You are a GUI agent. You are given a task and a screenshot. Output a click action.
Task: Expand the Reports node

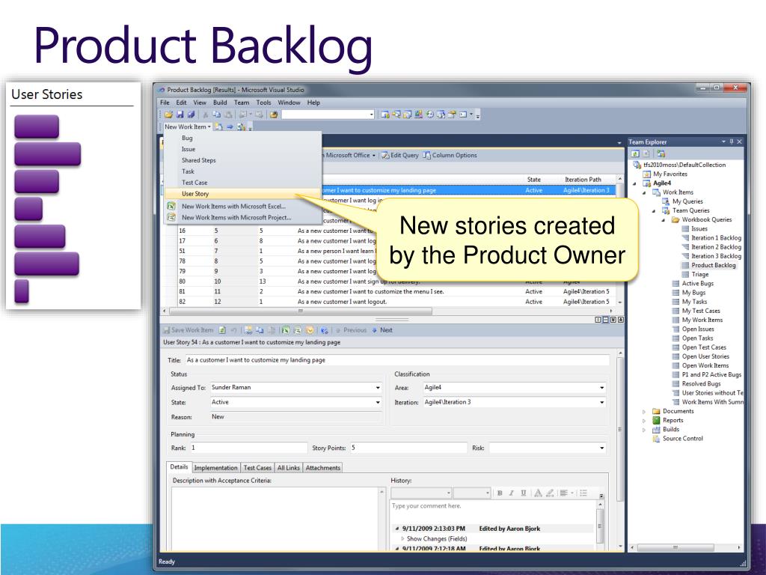[644, 421]
